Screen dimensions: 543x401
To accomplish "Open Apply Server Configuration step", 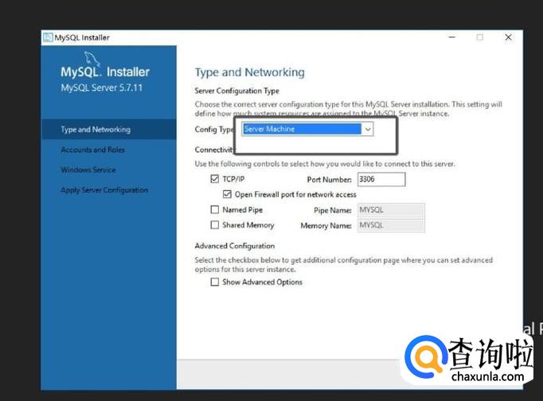I will point(104,190).
